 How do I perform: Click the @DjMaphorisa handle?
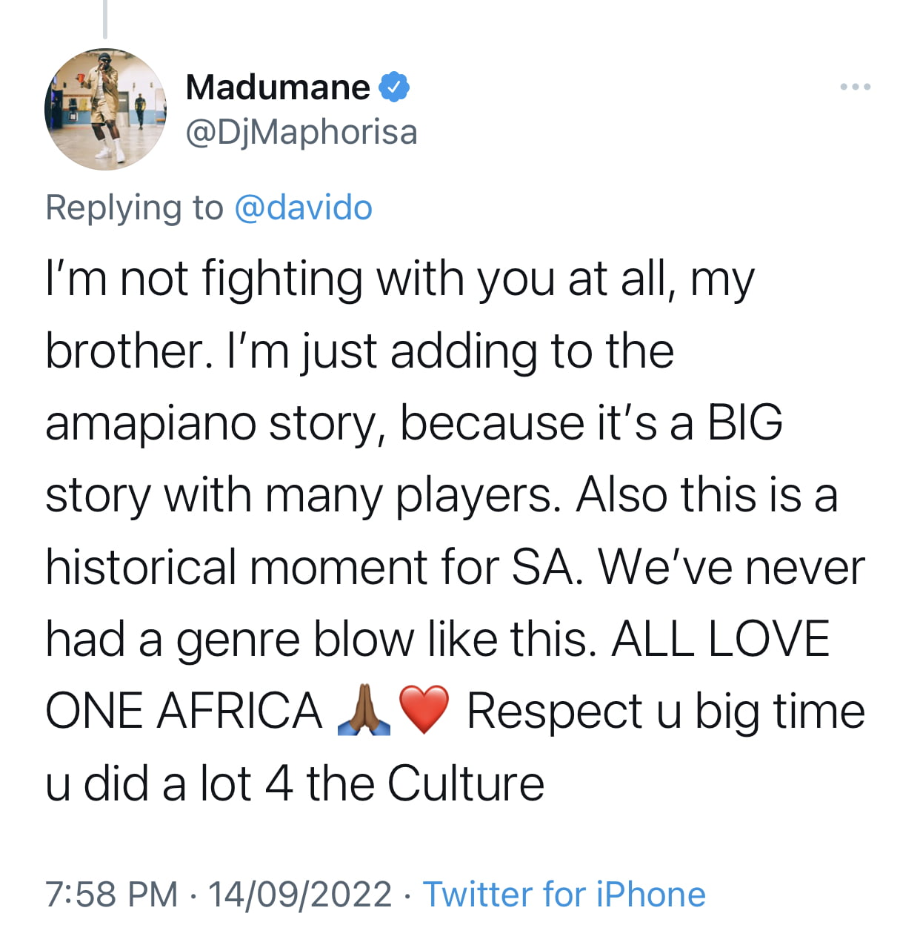[301, 133]
